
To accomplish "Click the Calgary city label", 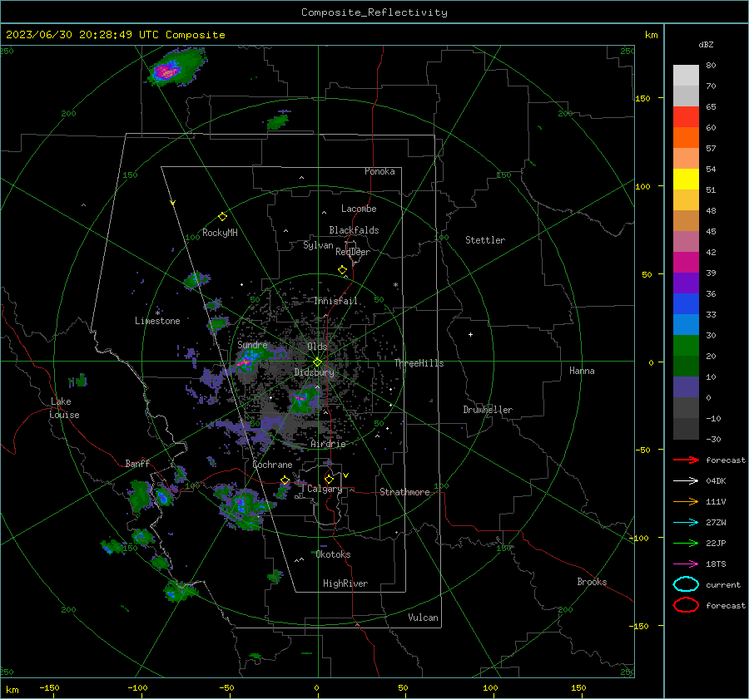I will 325,489.
